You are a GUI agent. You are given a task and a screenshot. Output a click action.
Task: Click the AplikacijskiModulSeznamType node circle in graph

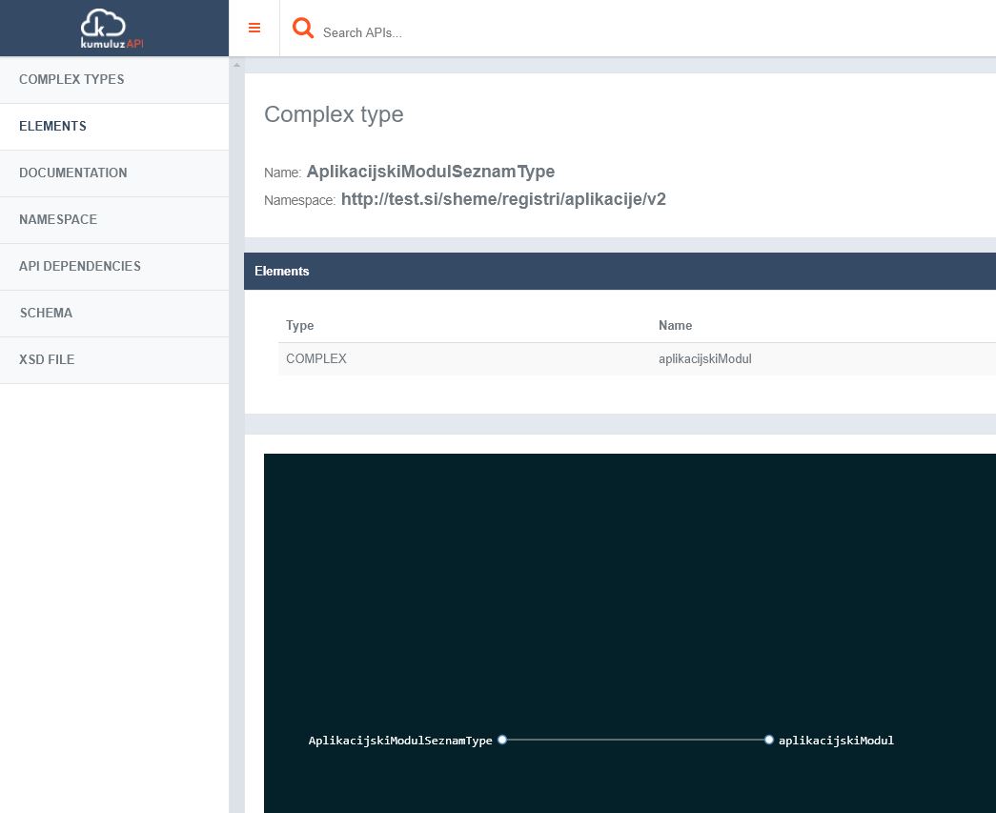502,740
